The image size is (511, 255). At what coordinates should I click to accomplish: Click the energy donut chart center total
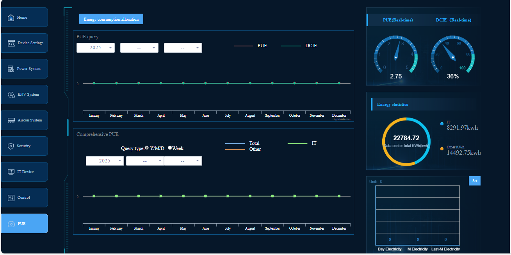pos(406,138)
